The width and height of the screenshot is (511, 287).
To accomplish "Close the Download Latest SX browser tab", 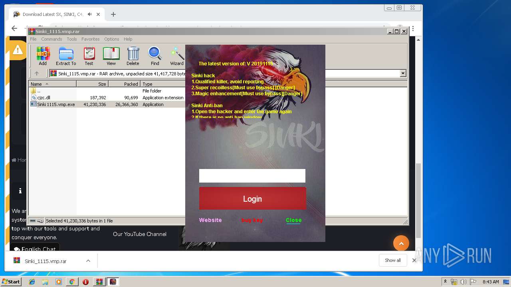I will [x=98, y=14].
